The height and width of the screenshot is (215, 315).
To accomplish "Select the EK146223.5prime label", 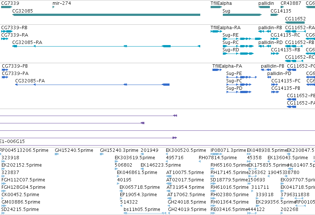I will coord(161,165).
